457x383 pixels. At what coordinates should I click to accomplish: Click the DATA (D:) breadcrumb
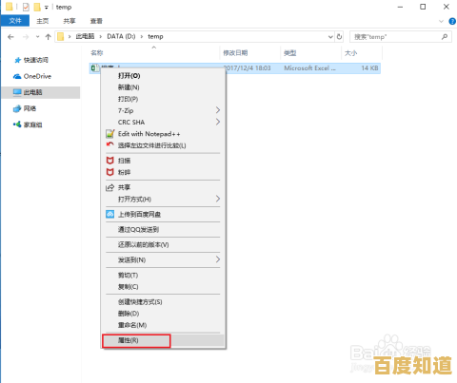click(x=121, y=36)
